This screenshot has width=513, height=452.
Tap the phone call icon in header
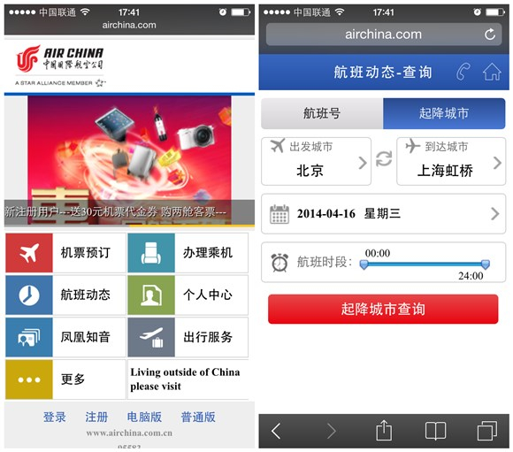tap(463, 72)
